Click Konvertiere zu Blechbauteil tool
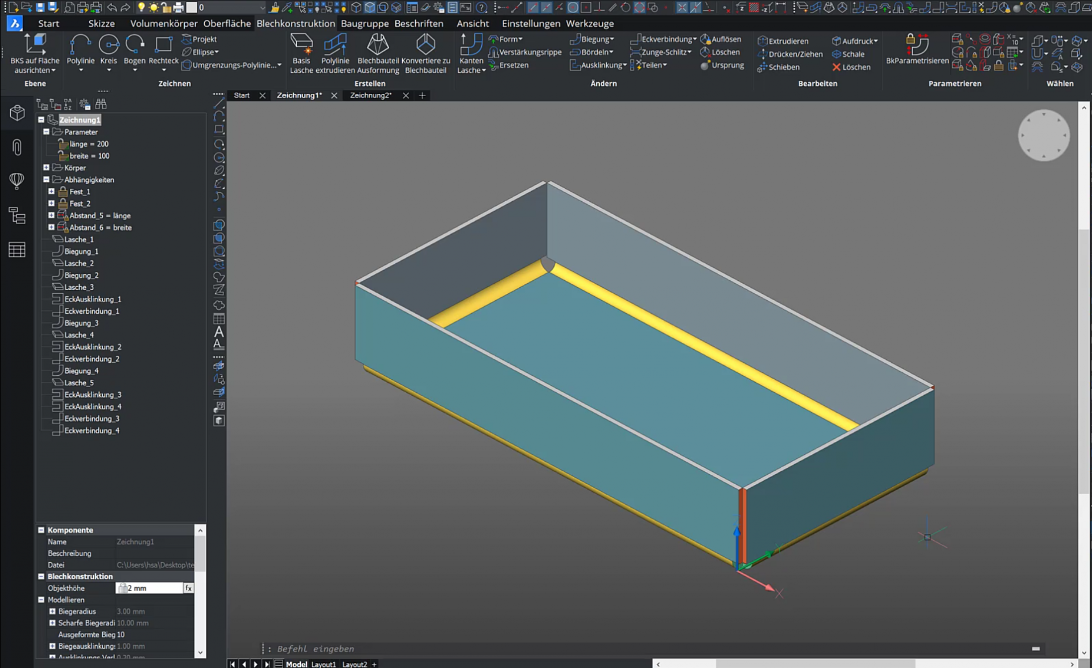Viewport: 1092px width, 668px height. [x=425, y=53]
